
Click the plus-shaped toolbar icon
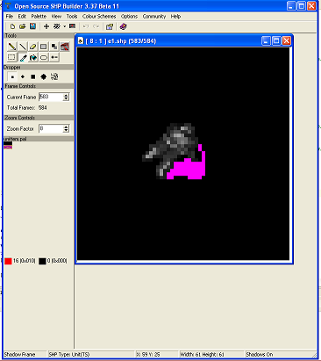[x=46, y=26]
